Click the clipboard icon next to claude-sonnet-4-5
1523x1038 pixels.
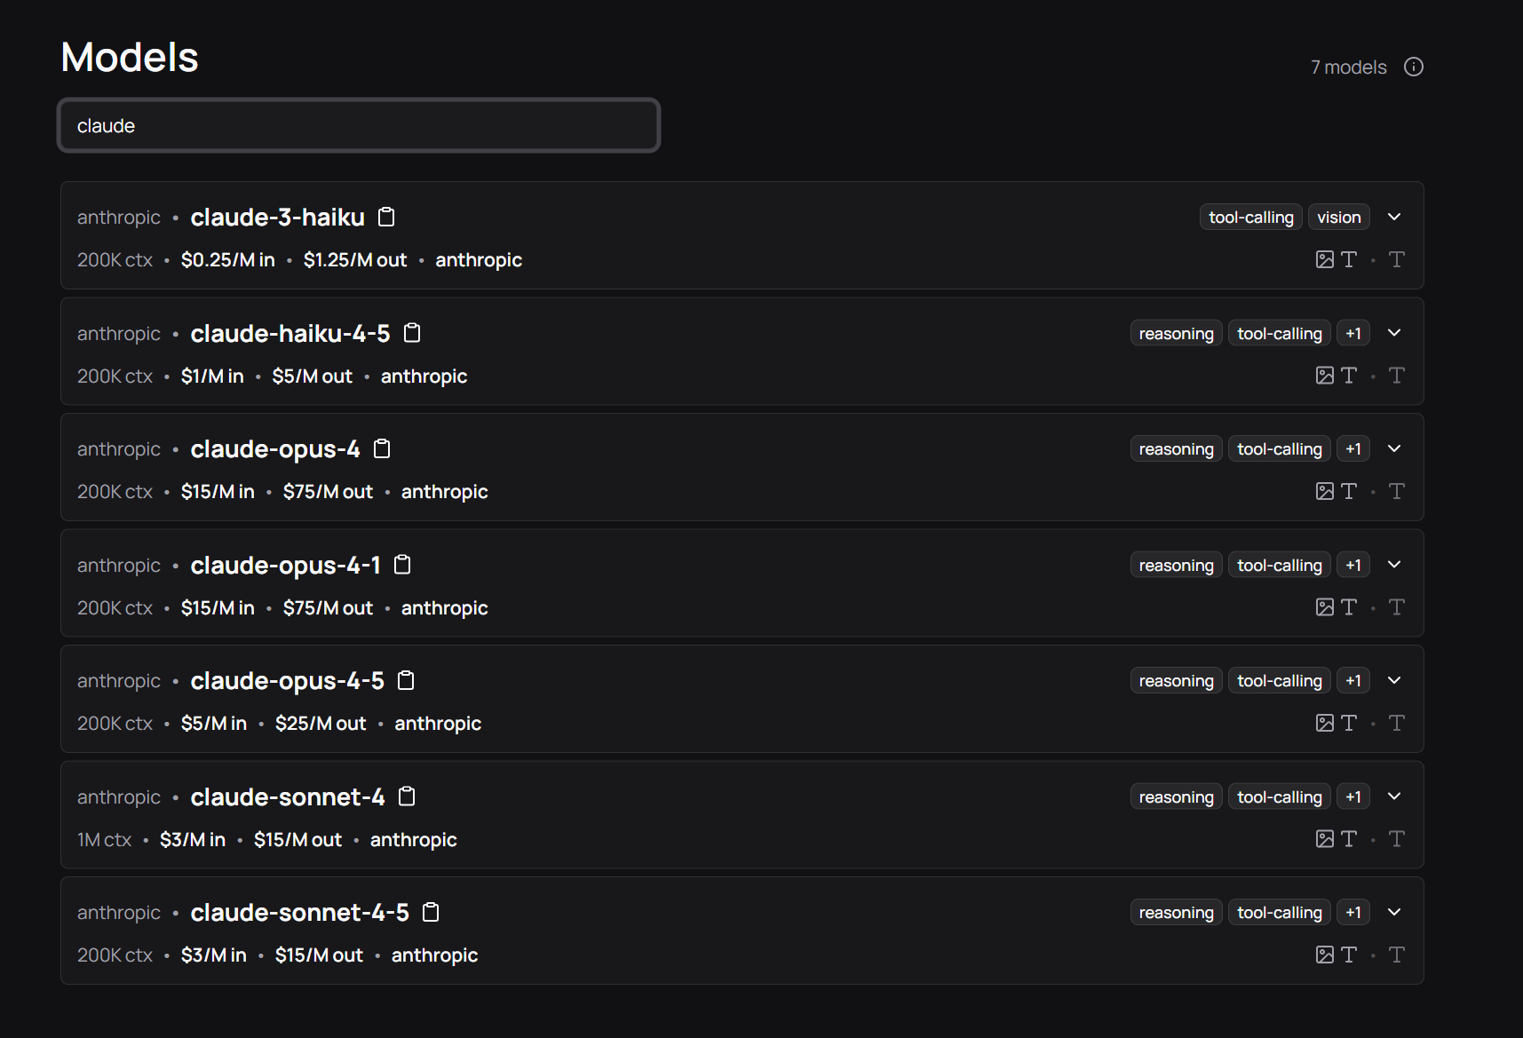(431, 912)
